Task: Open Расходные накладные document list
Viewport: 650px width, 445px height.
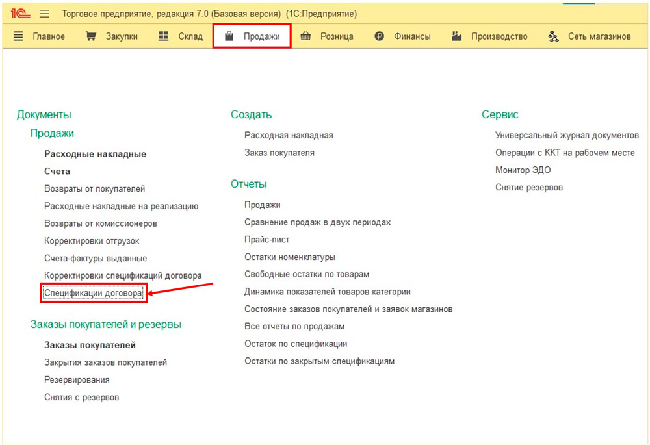Action: 95,154
